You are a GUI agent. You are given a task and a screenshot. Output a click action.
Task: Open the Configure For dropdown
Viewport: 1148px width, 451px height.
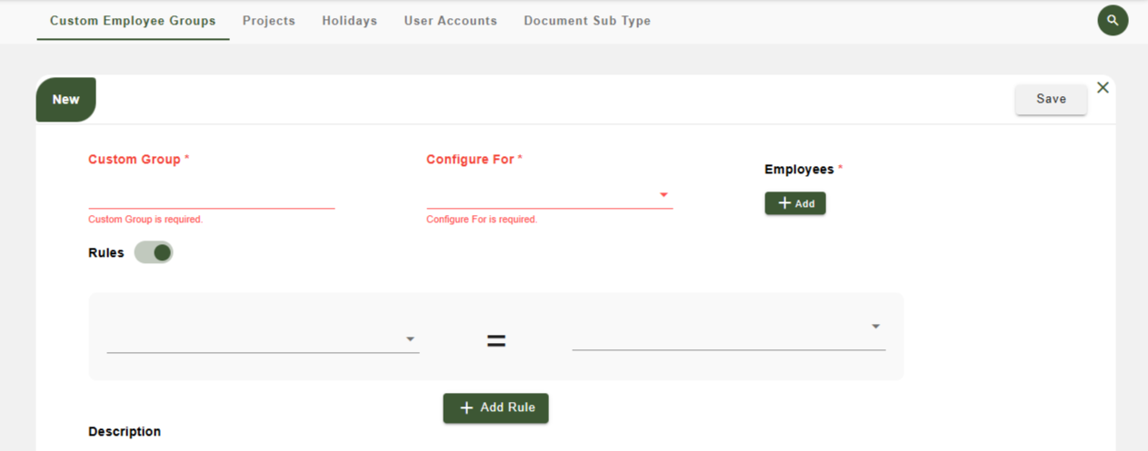pyautogui.click(x=549, y=196)
